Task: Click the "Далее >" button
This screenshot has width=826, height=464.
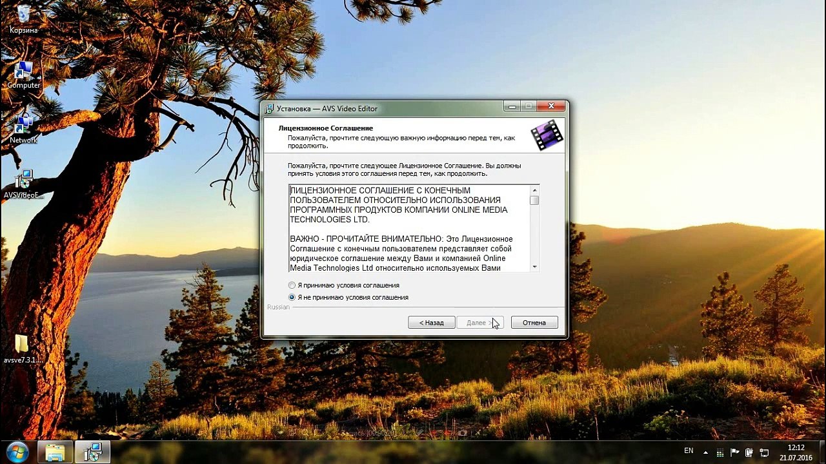Action: 479,322
